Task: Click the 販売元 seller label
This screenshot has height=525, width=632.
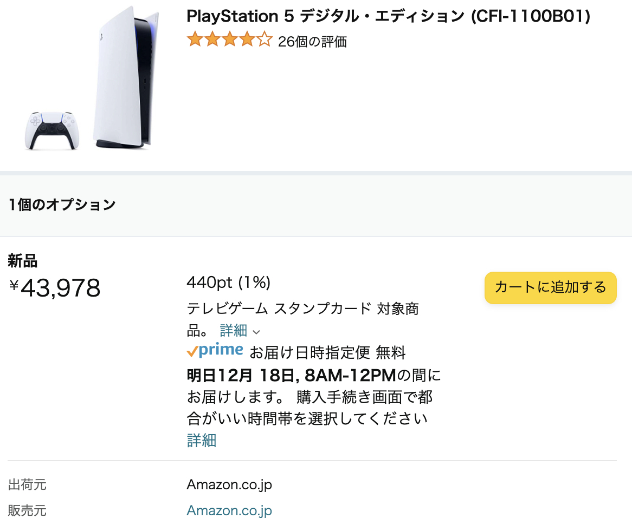Action: pos(27,510)
